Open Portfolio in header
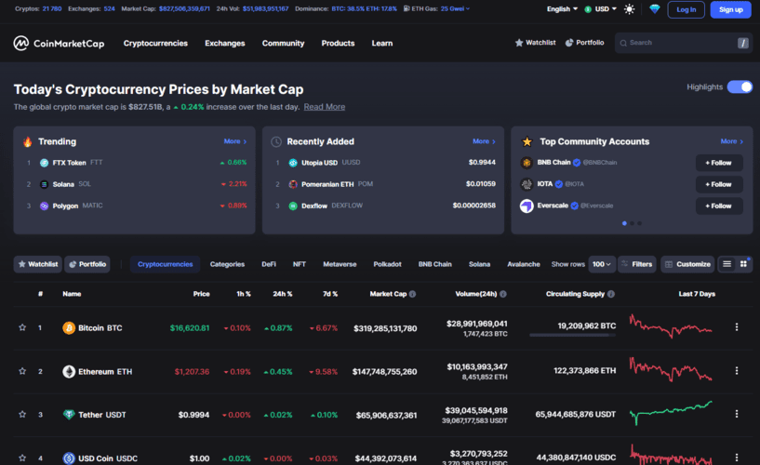Image resolution: width=760 pixels, height=465 pixels. pyautogui.click(x=584, y=43)
